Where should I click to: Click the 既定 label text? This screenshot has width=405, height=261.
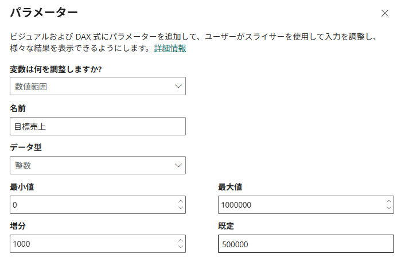pyautogui.click(x=226, y=225)
